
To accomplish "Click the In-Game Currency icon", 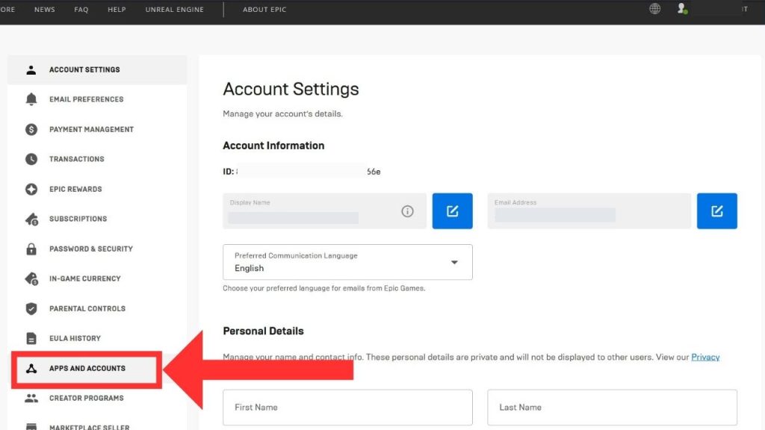I will [x=31, y=279].
